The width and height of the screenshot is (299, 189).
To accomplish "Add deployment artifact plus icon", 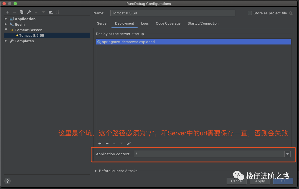I will point(100,143).
